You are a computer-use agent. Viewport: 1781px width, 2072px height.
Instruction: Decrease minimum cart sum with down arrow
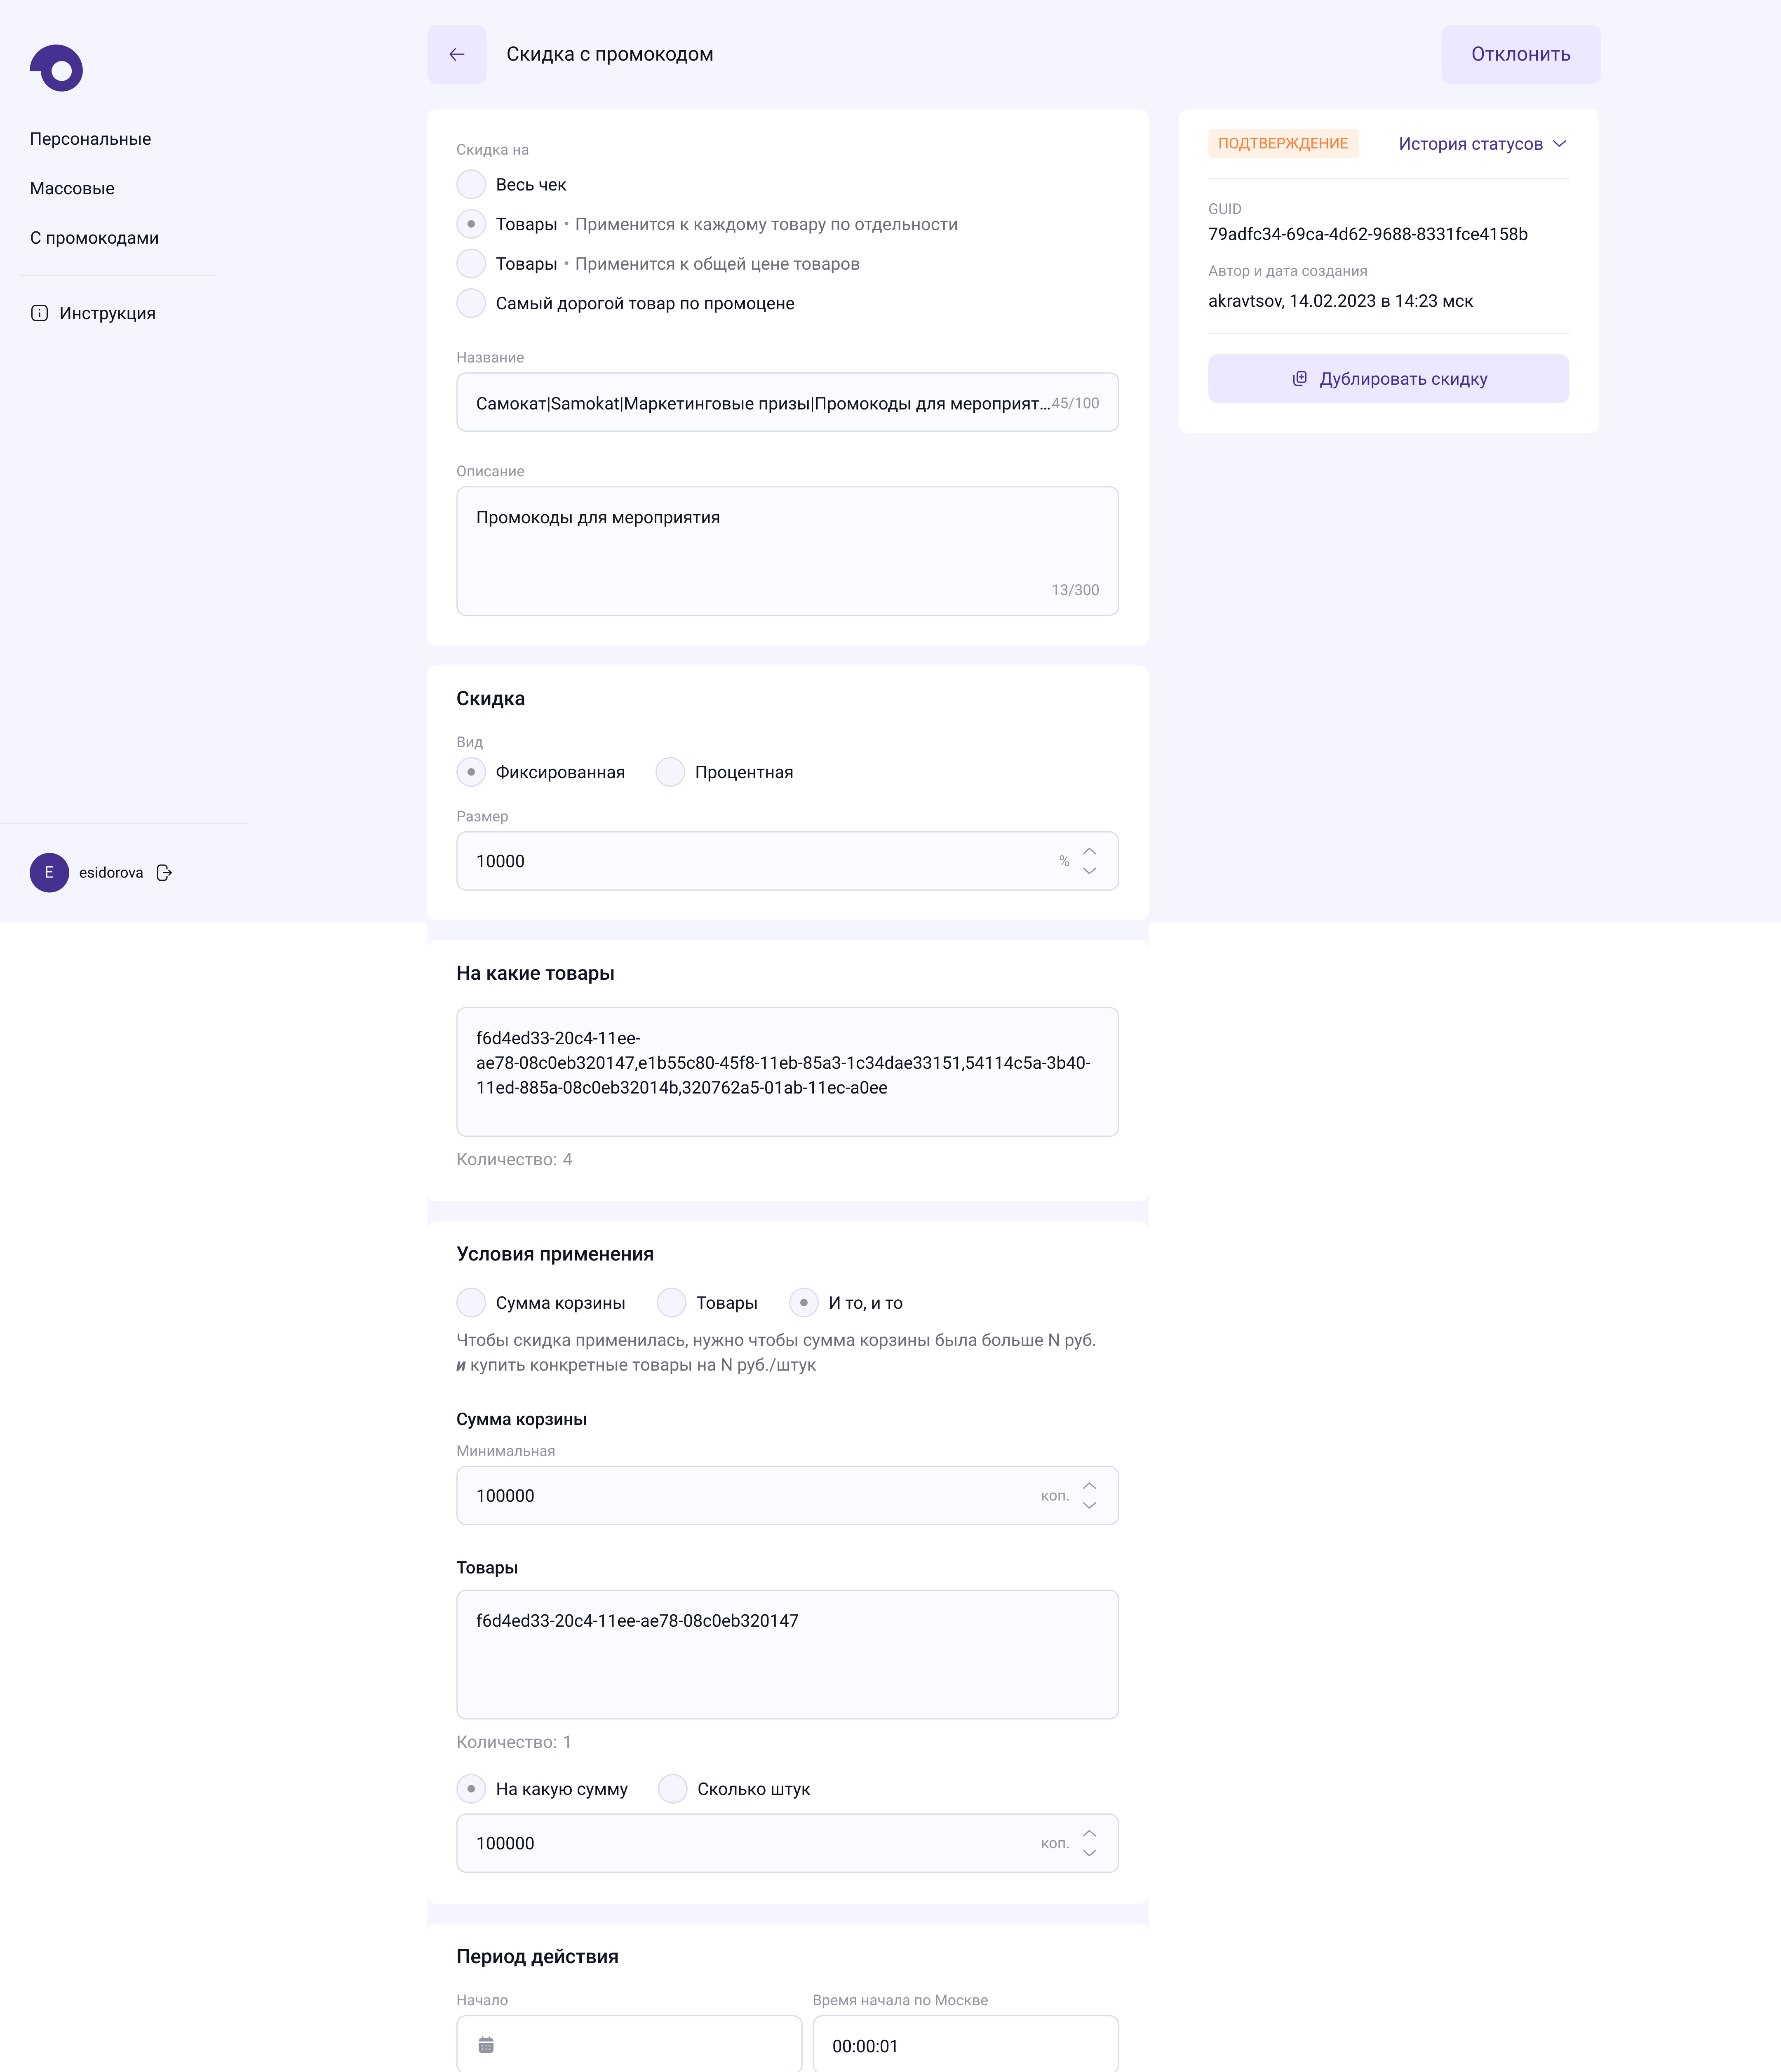click(x=1090, y=1505)
